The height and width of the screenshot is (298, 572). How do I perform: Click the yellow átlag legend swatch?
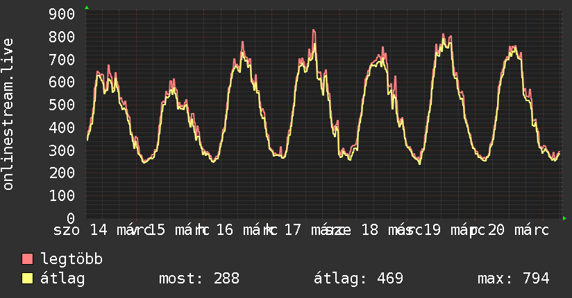27,279
